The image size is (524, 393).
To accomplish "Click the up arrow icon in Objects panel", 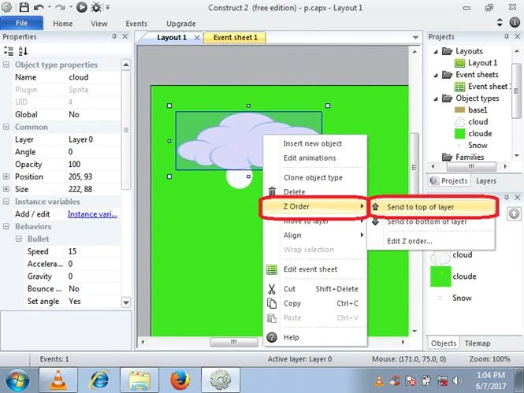I will 514,213.
